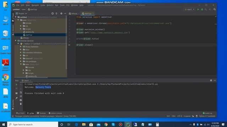Click the restore layout icon in Run panel
The image size is (227, 127).
tap(17, 93)
